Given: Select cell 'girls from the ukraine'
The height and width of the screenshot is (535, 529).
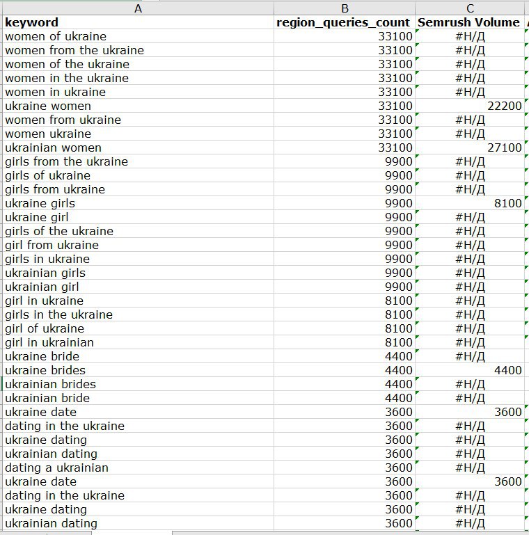Looking at the screenshot, I should coord(138,161).
